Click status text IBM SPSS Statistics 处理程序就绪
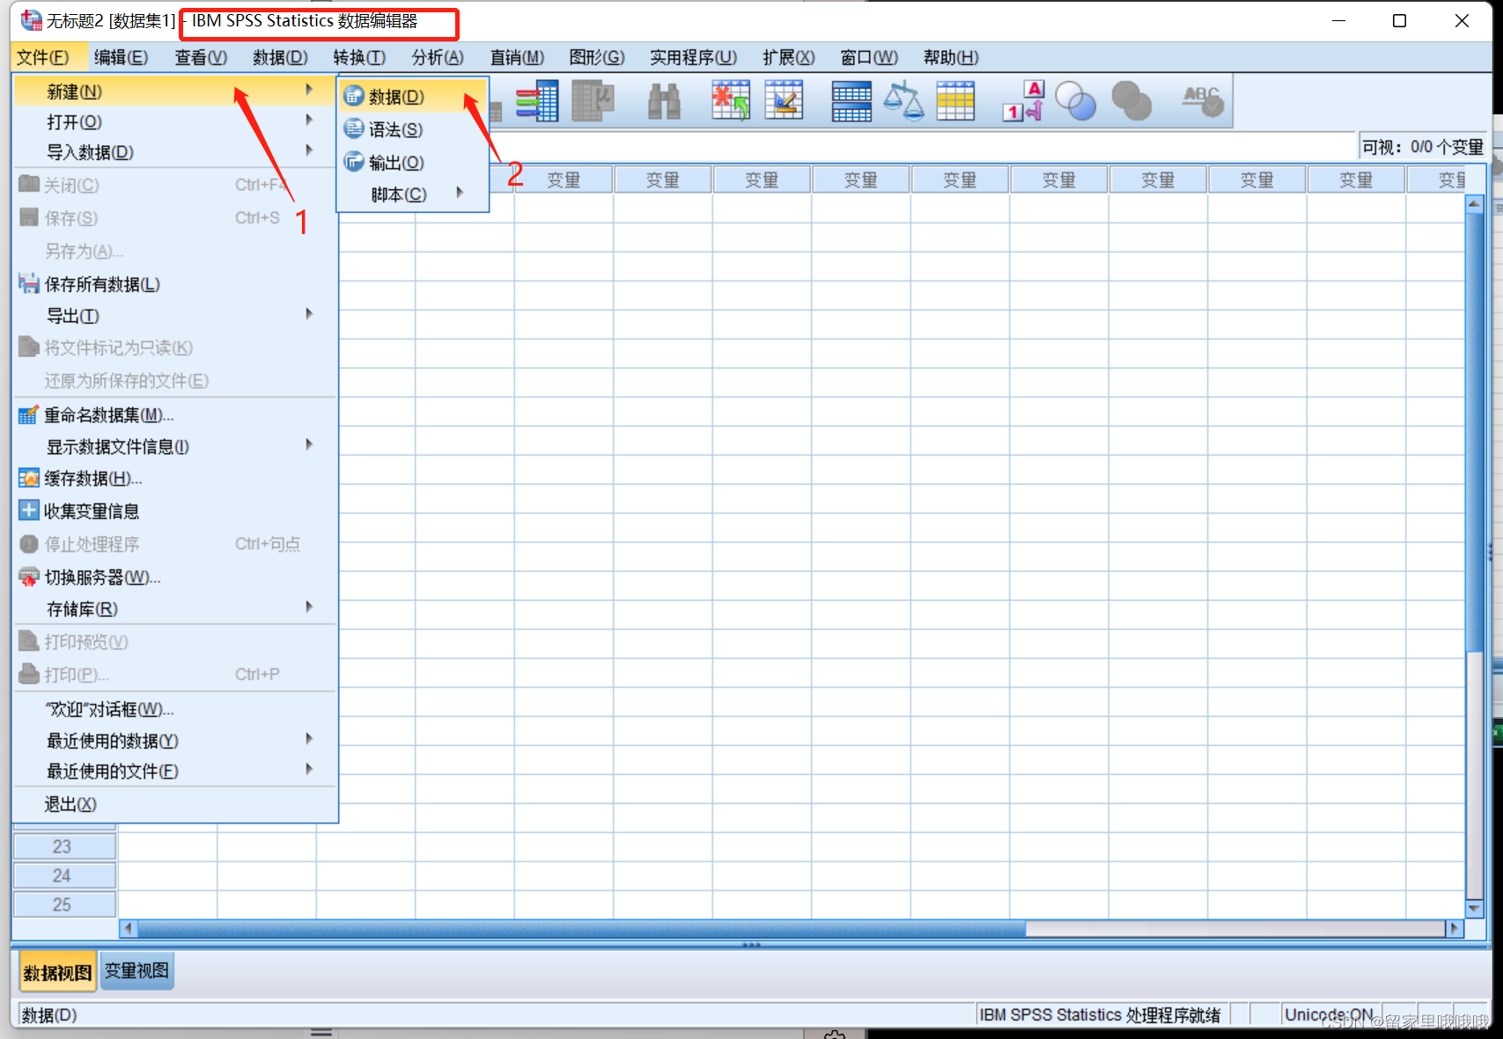The width and height of the screenshot is (1503, 1039). [x=1100, y=1014]
